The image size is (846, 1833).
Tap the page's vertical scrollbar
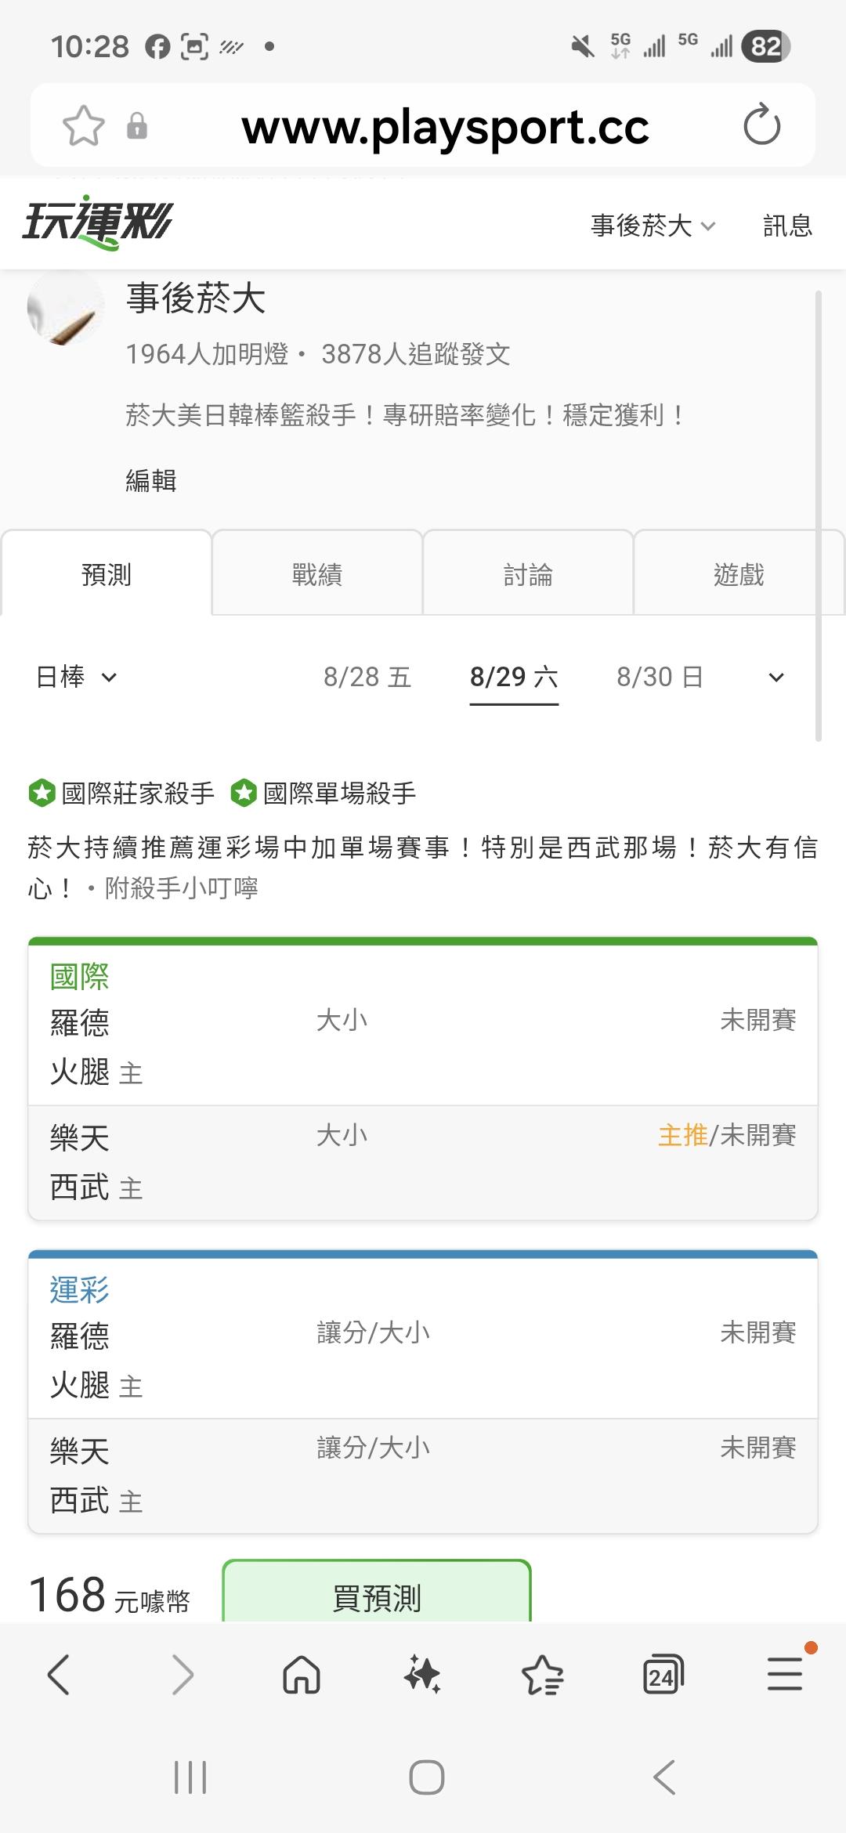click(819, 515)
